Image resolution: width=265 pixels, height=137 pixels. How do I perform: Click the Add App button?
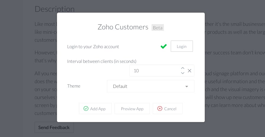(x=95, y=108)
